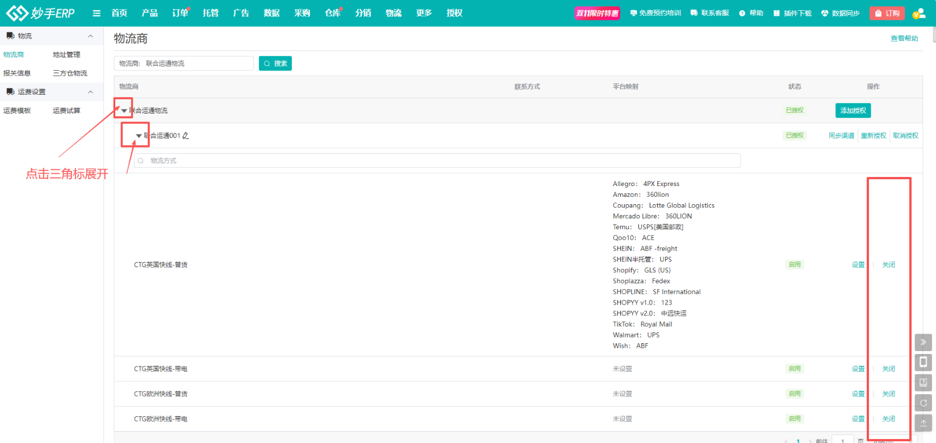Click the 未设置 text for CTG欧洲快线-带电

click(622, 419)
